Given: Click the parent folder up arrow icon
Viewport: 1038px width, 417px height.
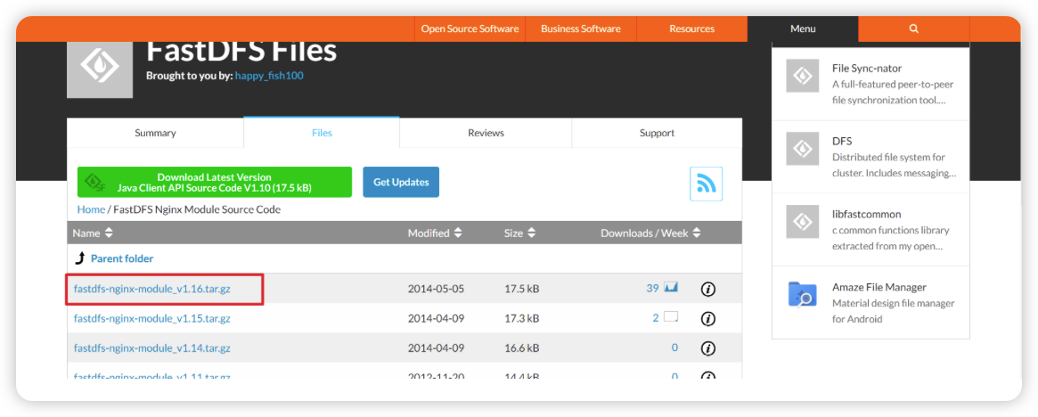Looking at the screenshot, I should pos(80,258).
